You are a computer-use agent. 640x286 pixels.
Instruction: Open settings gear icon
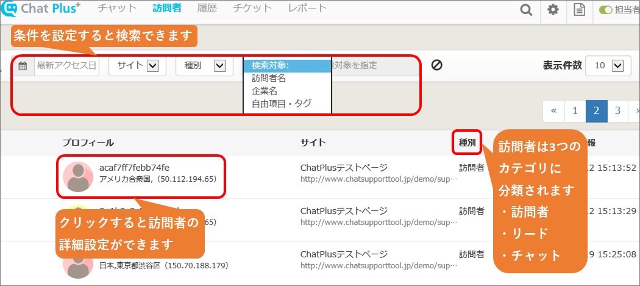click(x=553, y=10)
